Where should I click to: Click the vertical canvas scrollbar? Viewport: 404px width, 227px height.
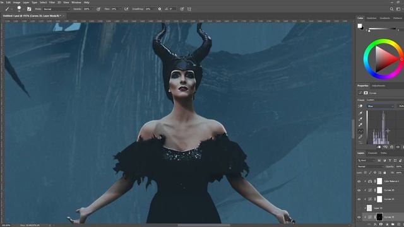click(x=353, y=129)
